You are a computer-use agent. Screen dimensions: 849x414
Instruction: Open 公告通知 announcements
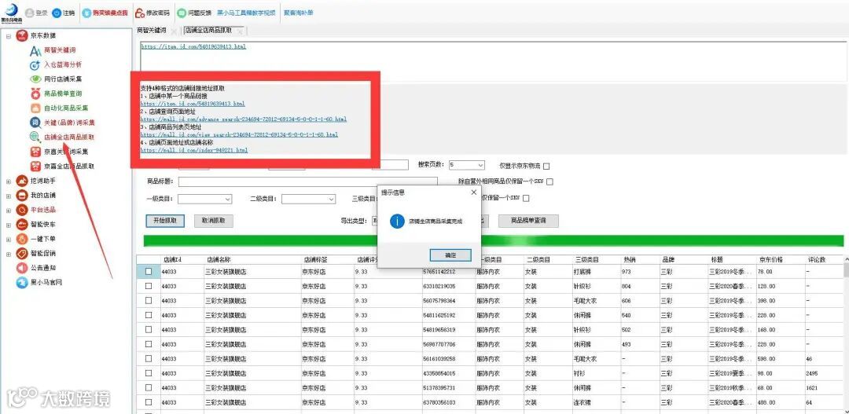[42, 268]
